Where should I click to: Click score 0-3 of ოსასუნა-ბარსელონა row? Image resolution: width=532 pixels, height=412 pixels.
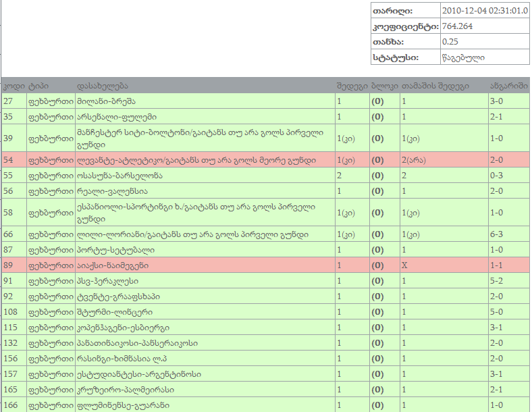496,176
